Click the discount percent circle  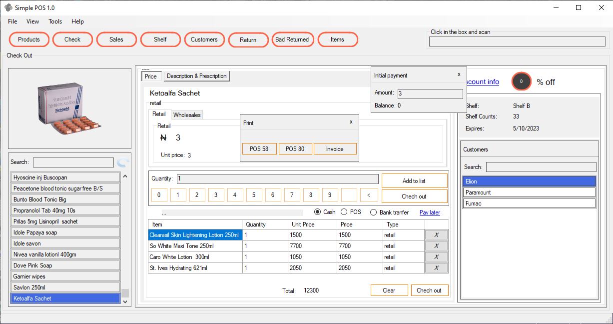[x=521, y=81]
